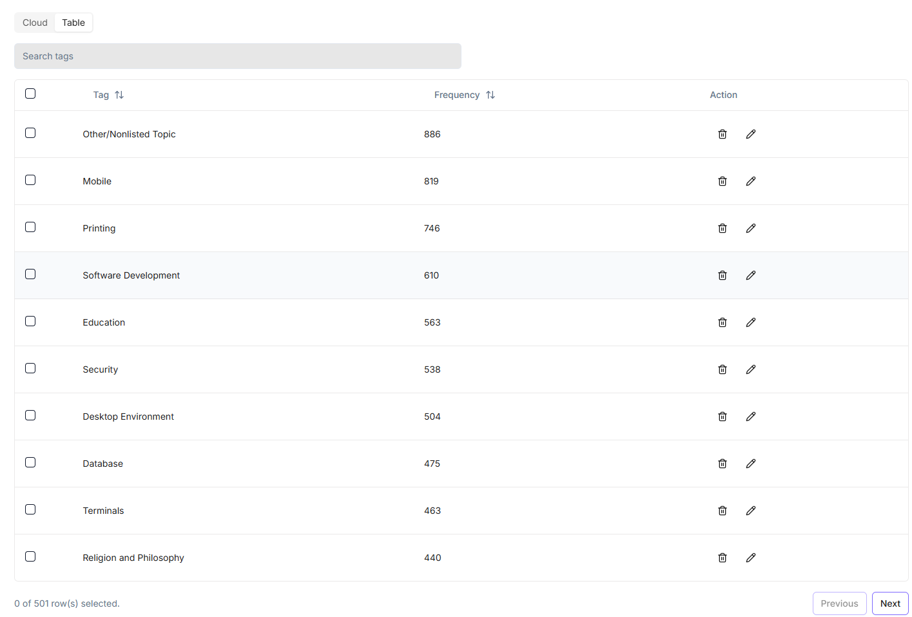Viewport: 912px width, 617px height.
Task: Tick the Education row checkbox
Action: tap(30, 321)
